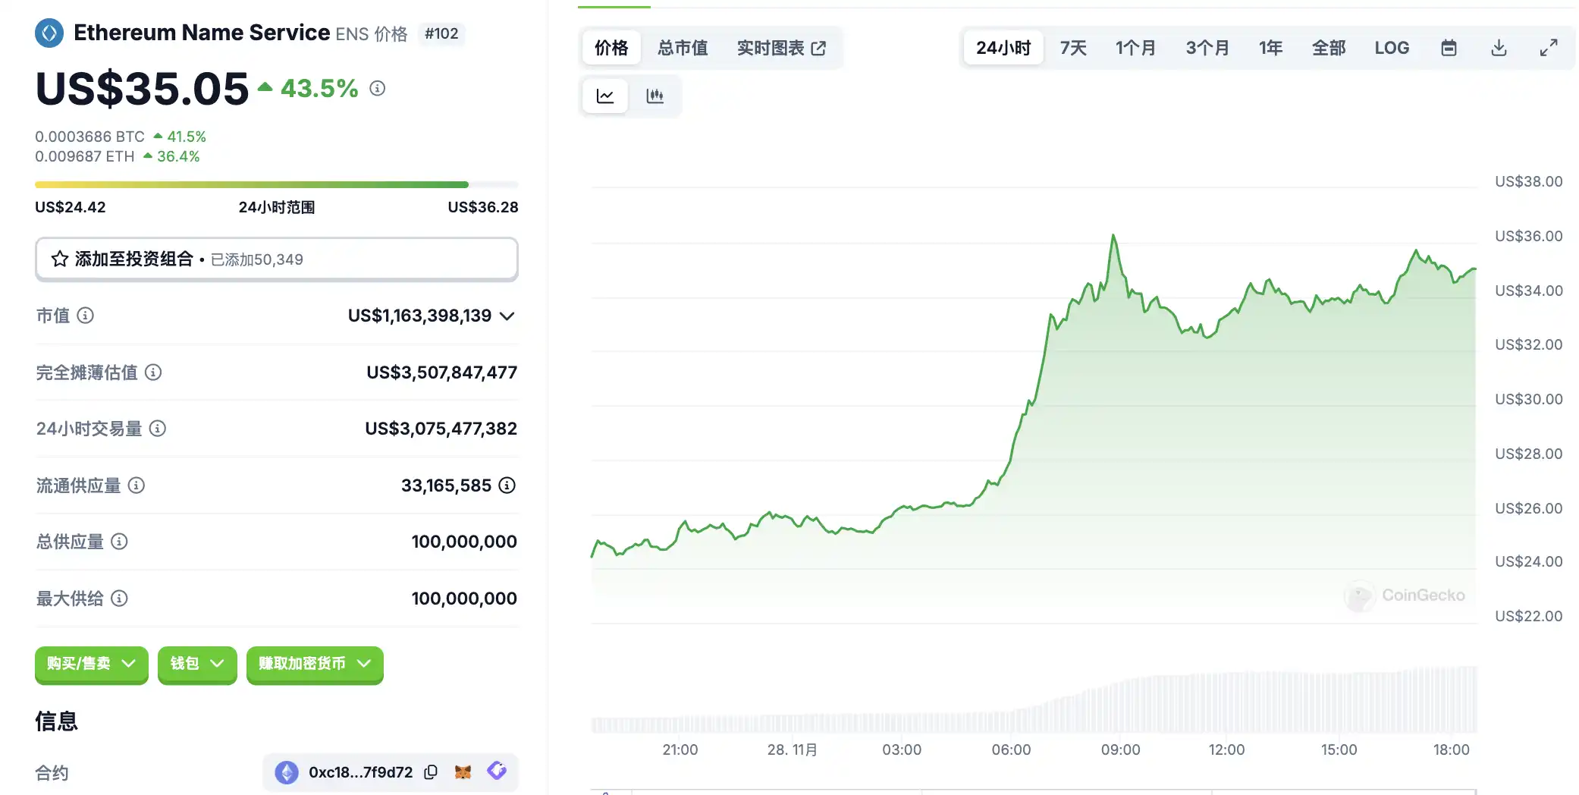Switch to the 总市值 tab
The height and width of the screenshot is (795, 1579).
683,48
